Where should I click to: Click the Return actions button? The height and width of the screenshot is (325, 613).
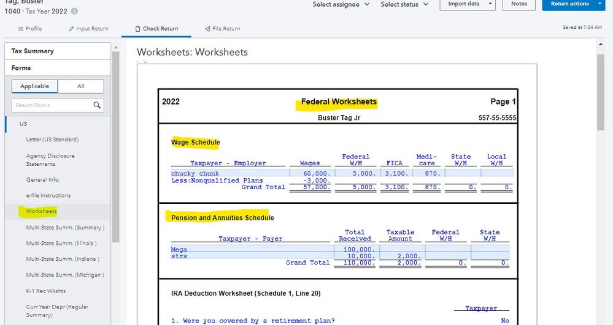[569, 4]
